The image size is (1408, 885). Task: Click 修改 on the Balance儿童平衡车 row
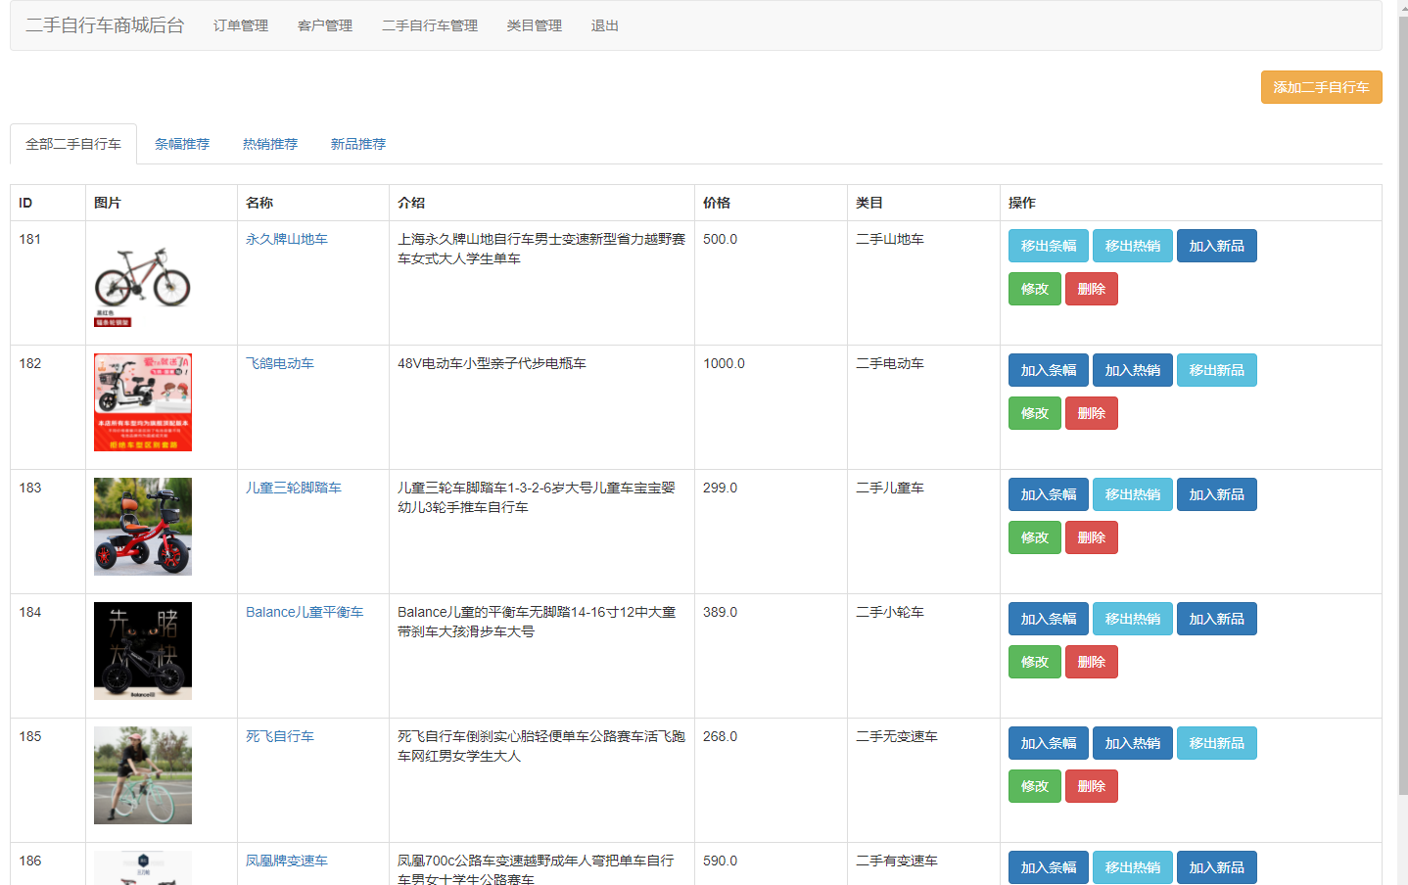click(1034, 661)
